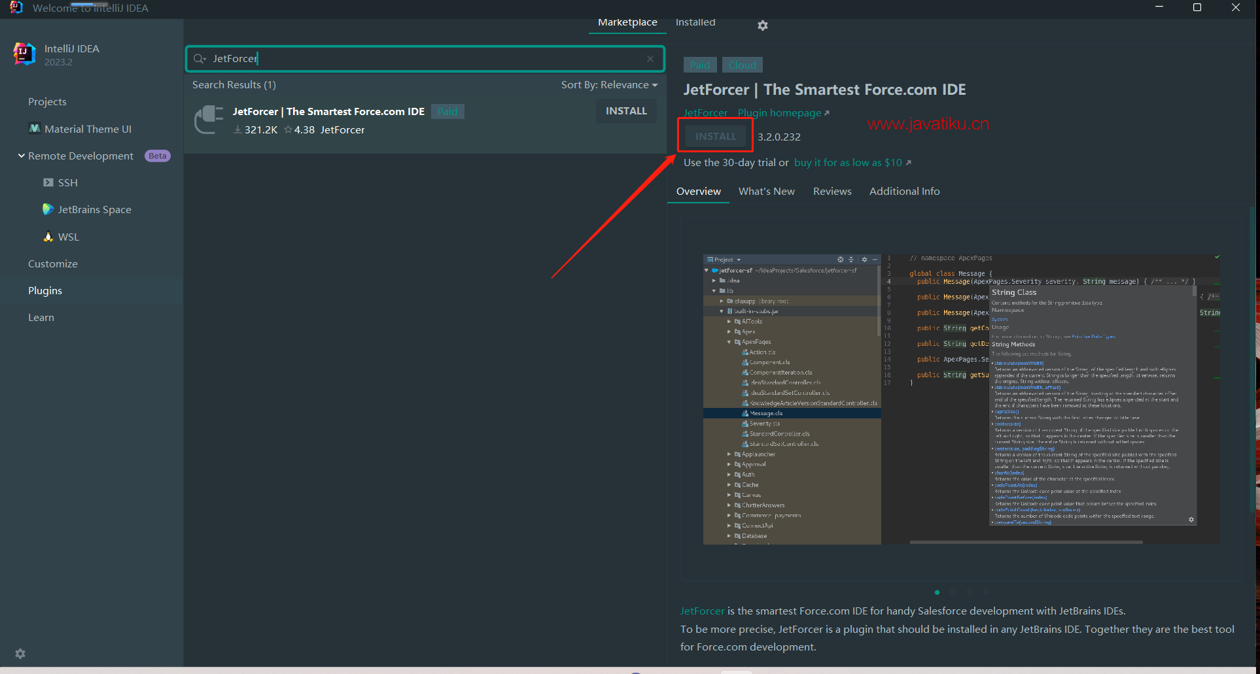Select SSH under Remote Development
Screen dimensions: 1260x674
(67, 183)
